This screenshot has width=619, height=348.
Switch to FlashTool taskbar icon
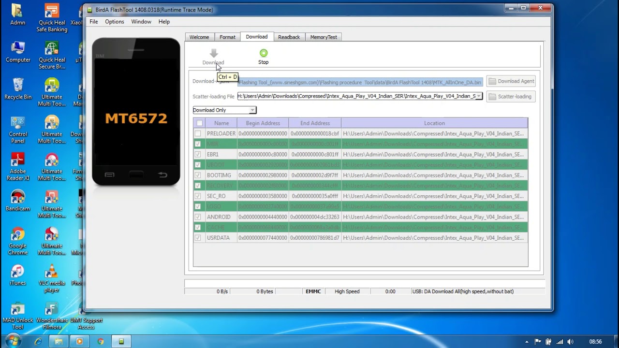(121, 341)
